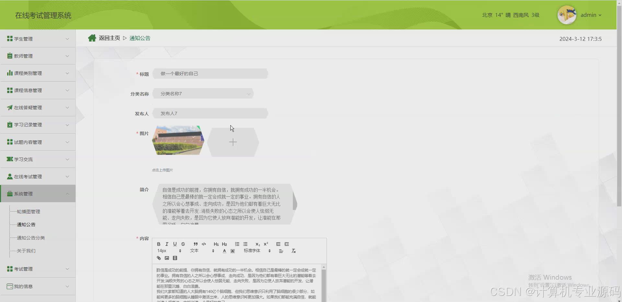Screen dimensions: 622x302
Task: Clear formatting using the Tx icon
Action: tap(294, 251)
